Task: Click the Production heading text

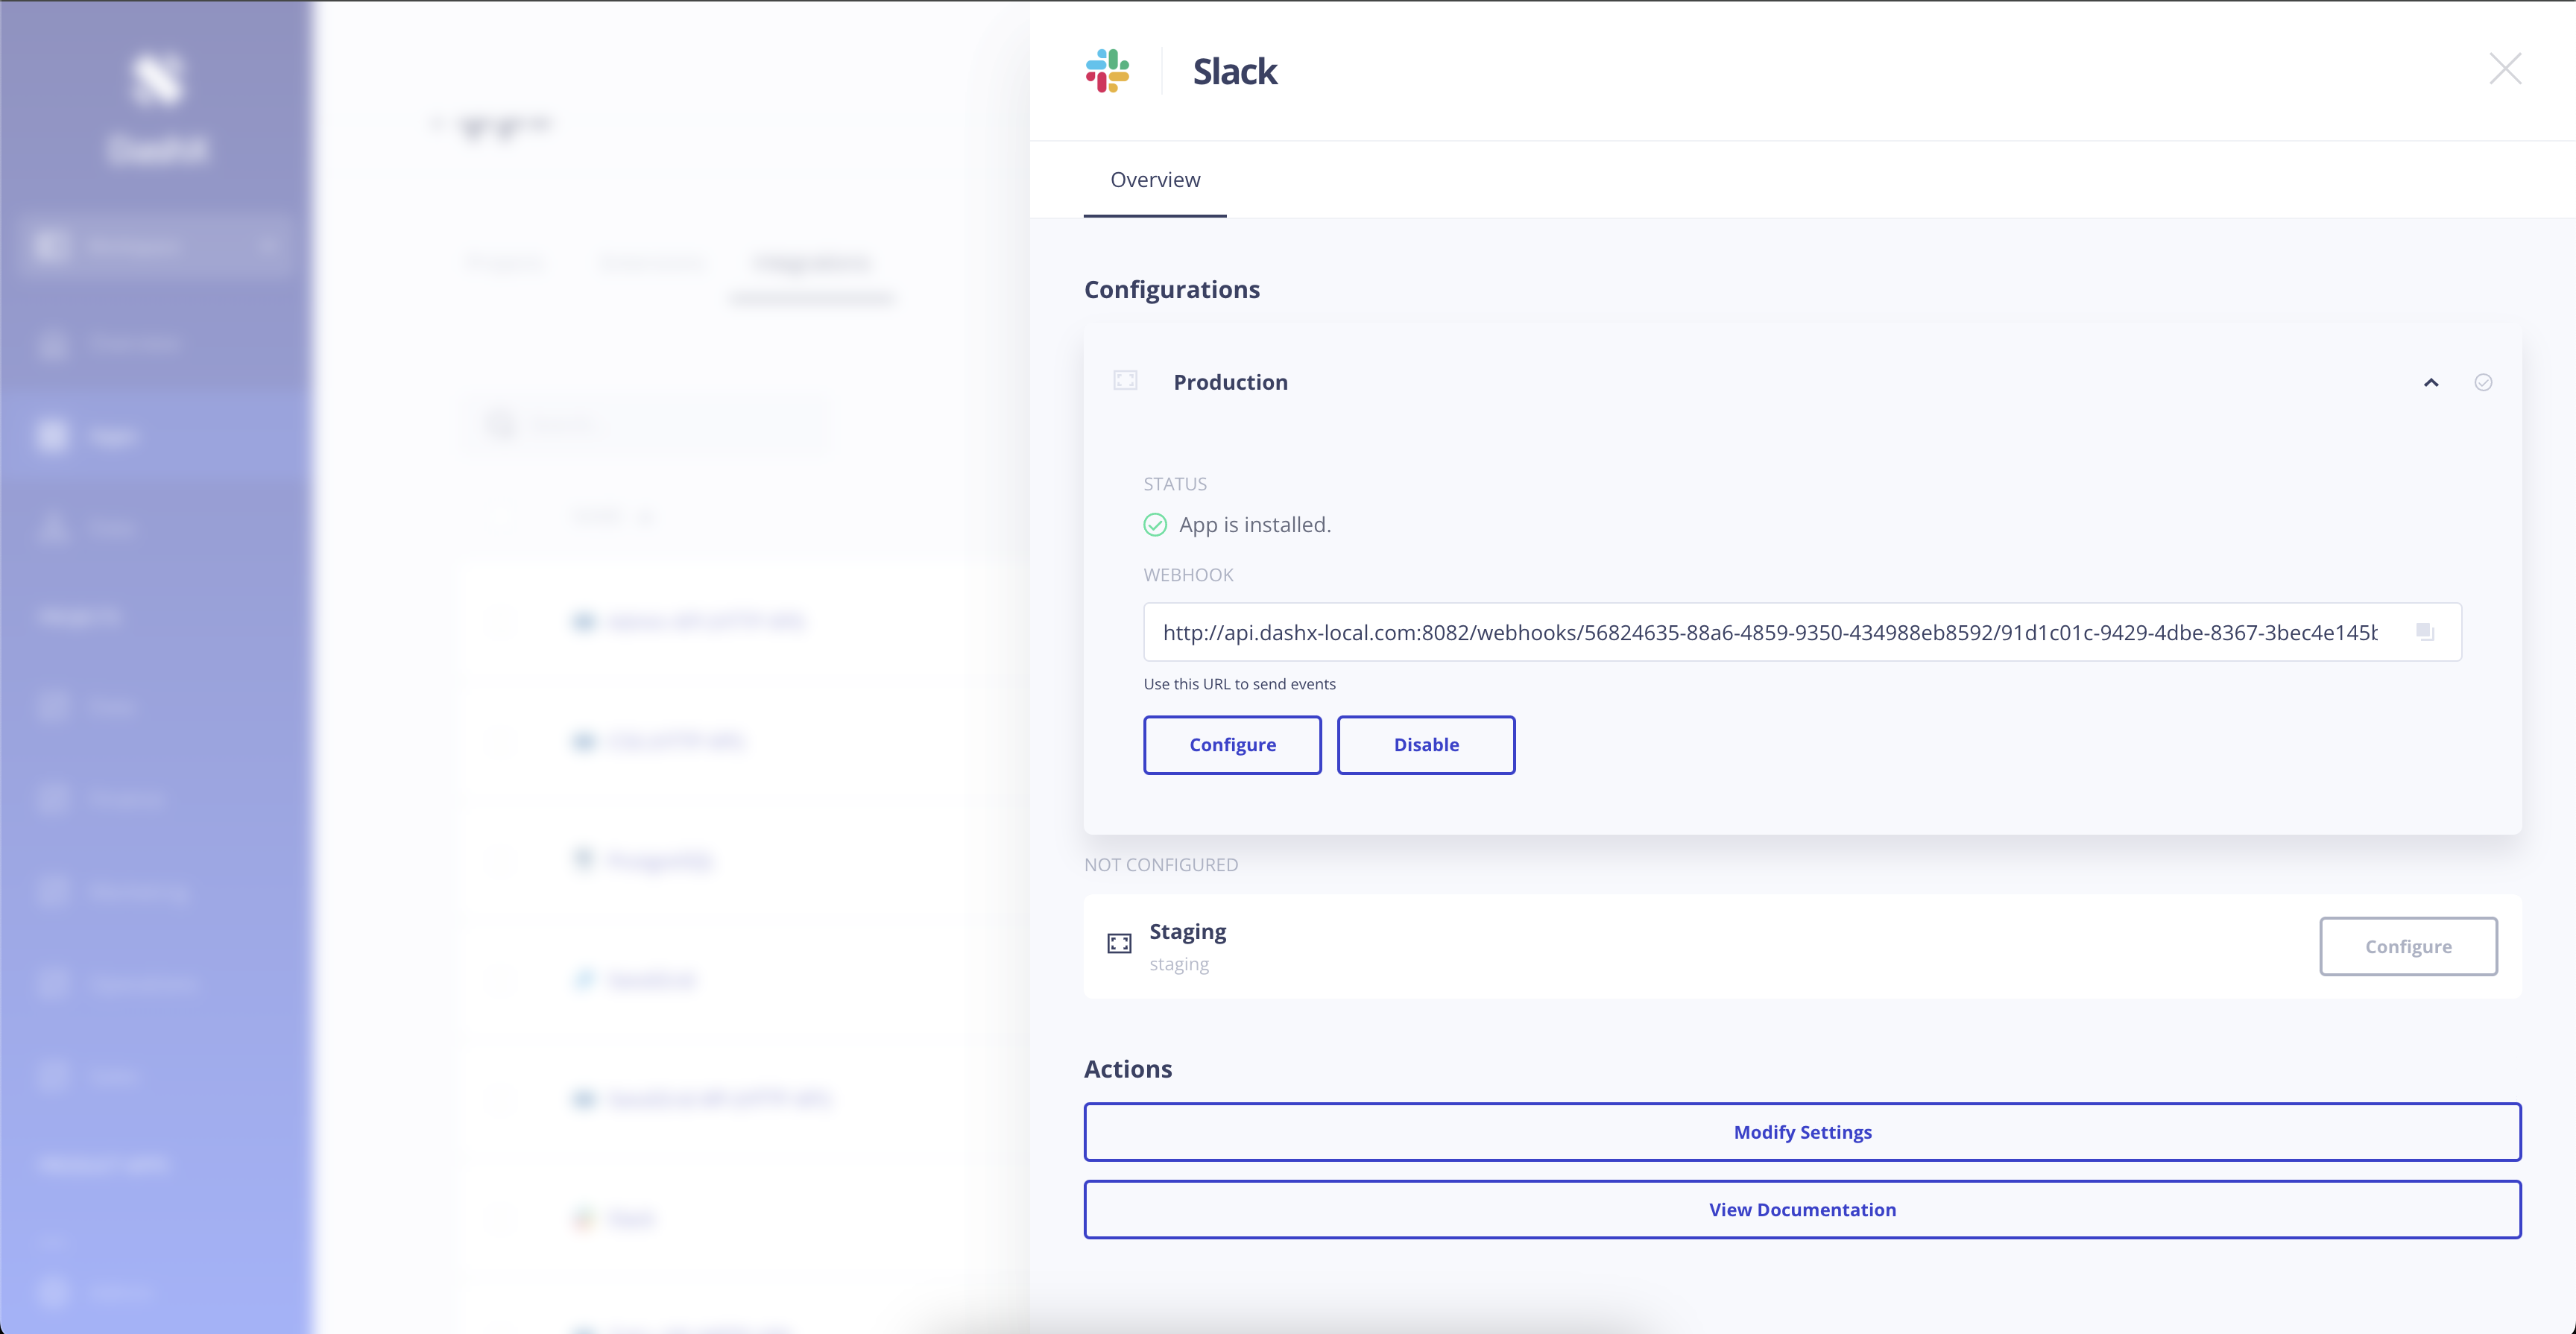Action: click(1230, 383)
